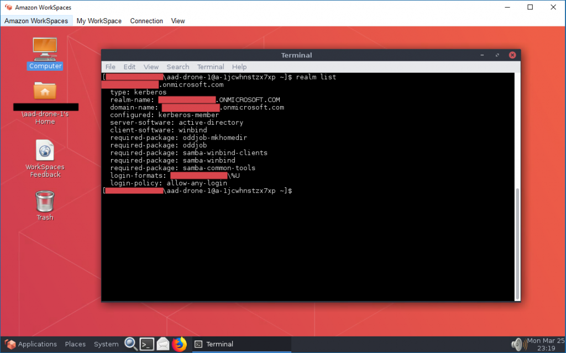Open the Applications menu in bottom panel
Viewport: 566px width, 353px height.
coord(31,344)
